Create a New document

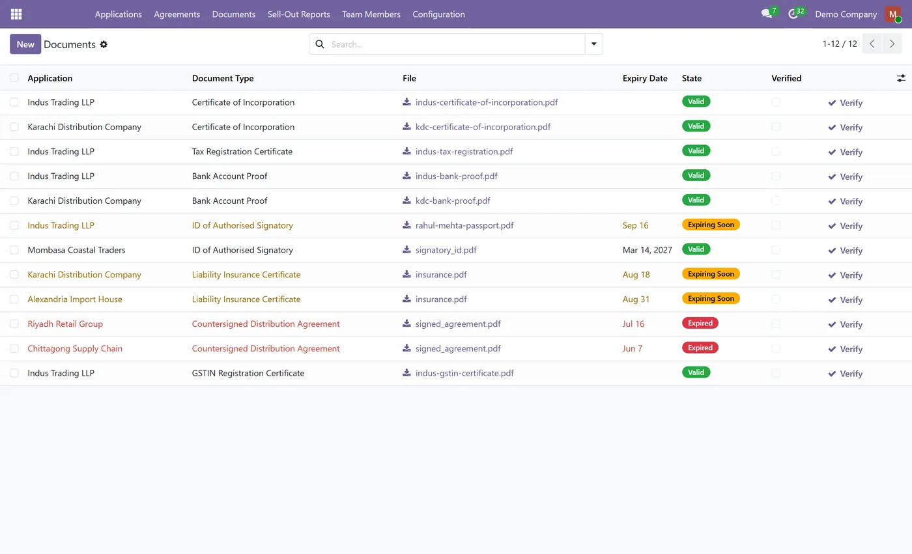click(25, 44)
